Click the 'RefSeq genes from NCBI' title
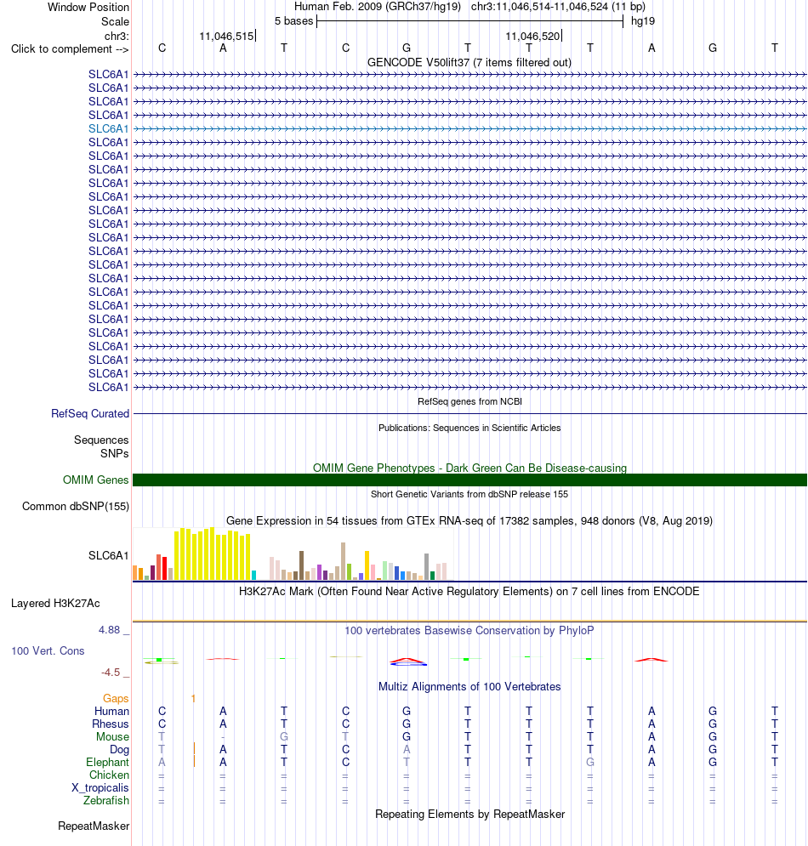Image resolution: width=808 pixels, height=846 pixels. tap(469, 401)
